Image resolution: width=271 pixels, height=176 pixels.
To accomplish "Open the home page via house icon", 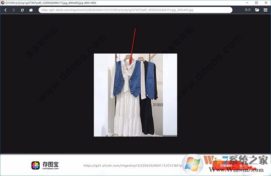I will (x=31, y=10).
